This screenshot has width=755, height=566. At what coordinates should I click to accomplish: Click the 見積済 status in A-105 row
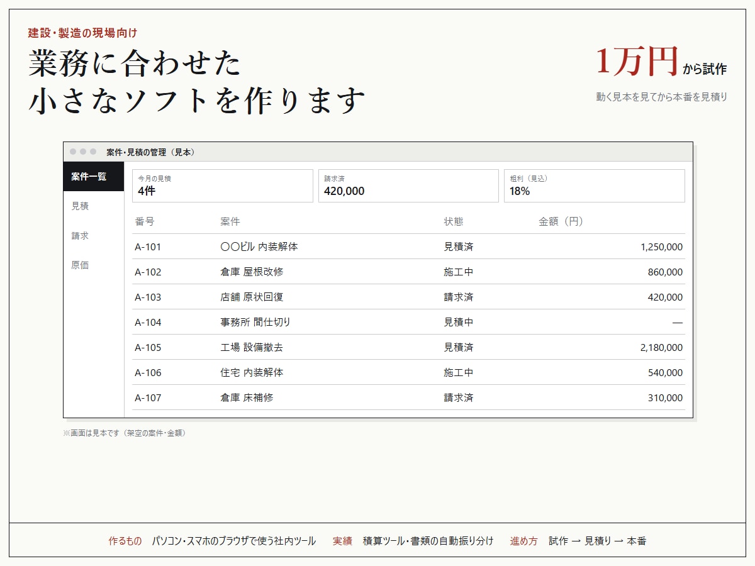tap(459, 347)
